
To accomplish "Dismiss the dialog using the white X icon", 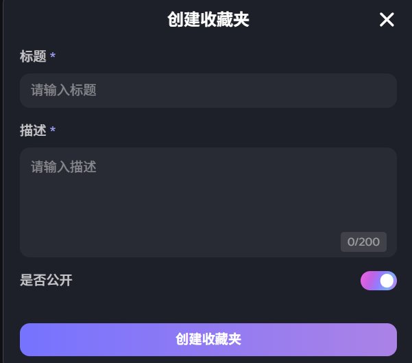I will click(387, 20).
